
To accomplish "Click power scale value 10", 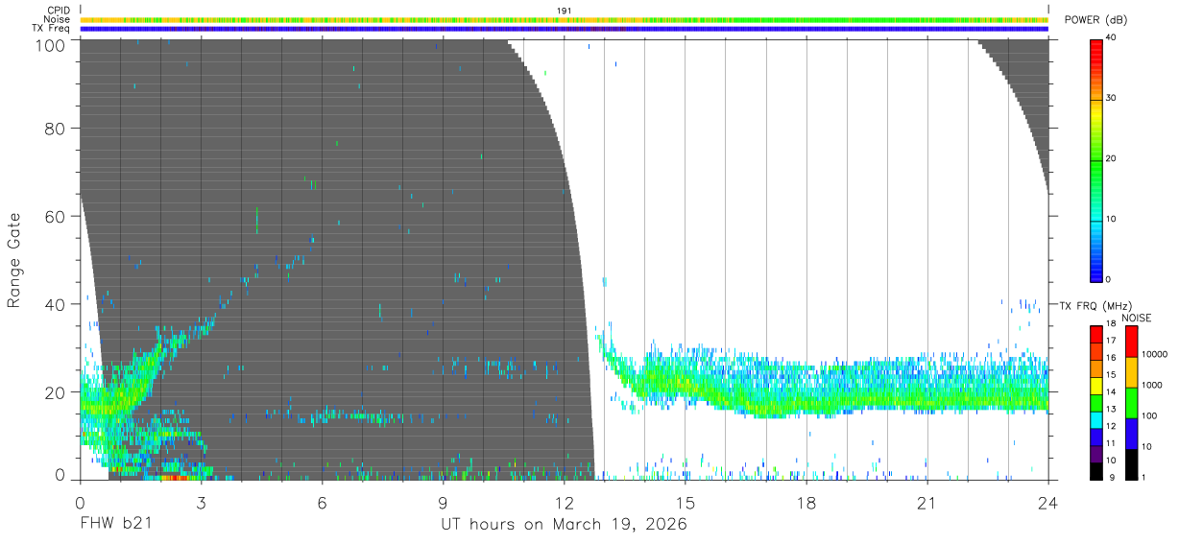I will click(1112, 220).
